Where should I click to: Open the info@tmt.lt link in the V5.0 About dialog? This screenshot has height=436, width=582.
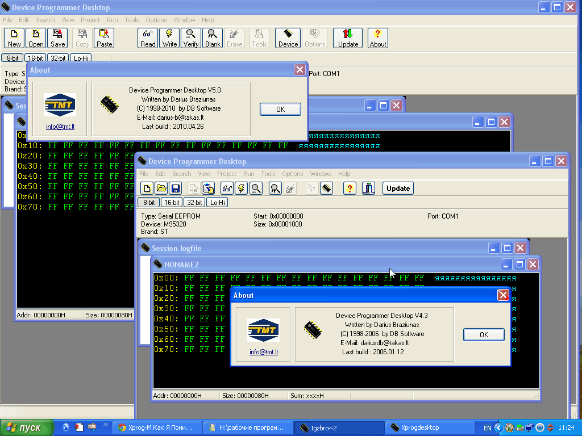[60, 127]
